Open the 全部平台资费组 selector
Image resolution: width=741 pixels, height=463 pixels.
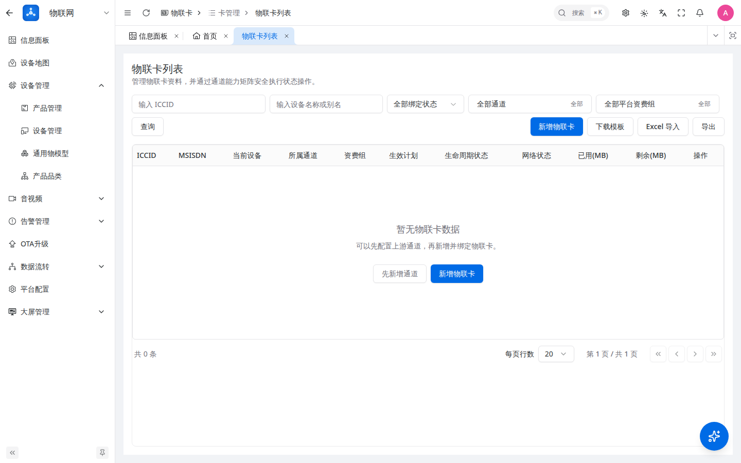pyautogui.click(x=658, y=104)
